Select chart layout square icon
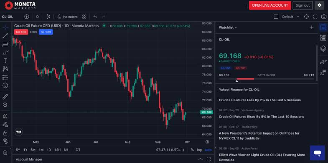The image size is (328, 163). tap(276, 17)
